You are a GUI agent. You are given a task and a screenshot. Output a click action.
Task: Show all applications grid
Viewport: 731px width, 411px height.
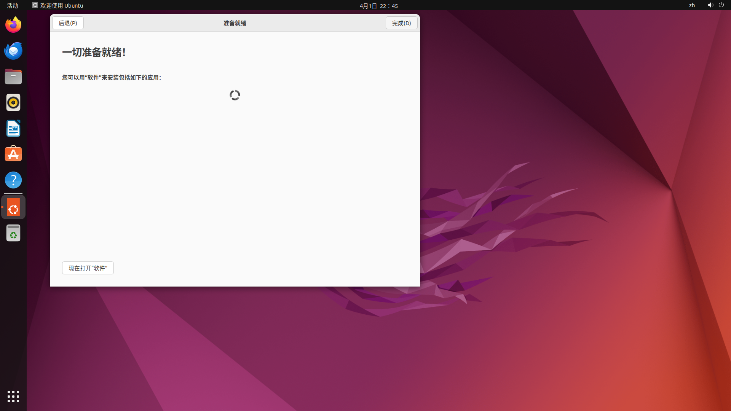coord(13,397)
